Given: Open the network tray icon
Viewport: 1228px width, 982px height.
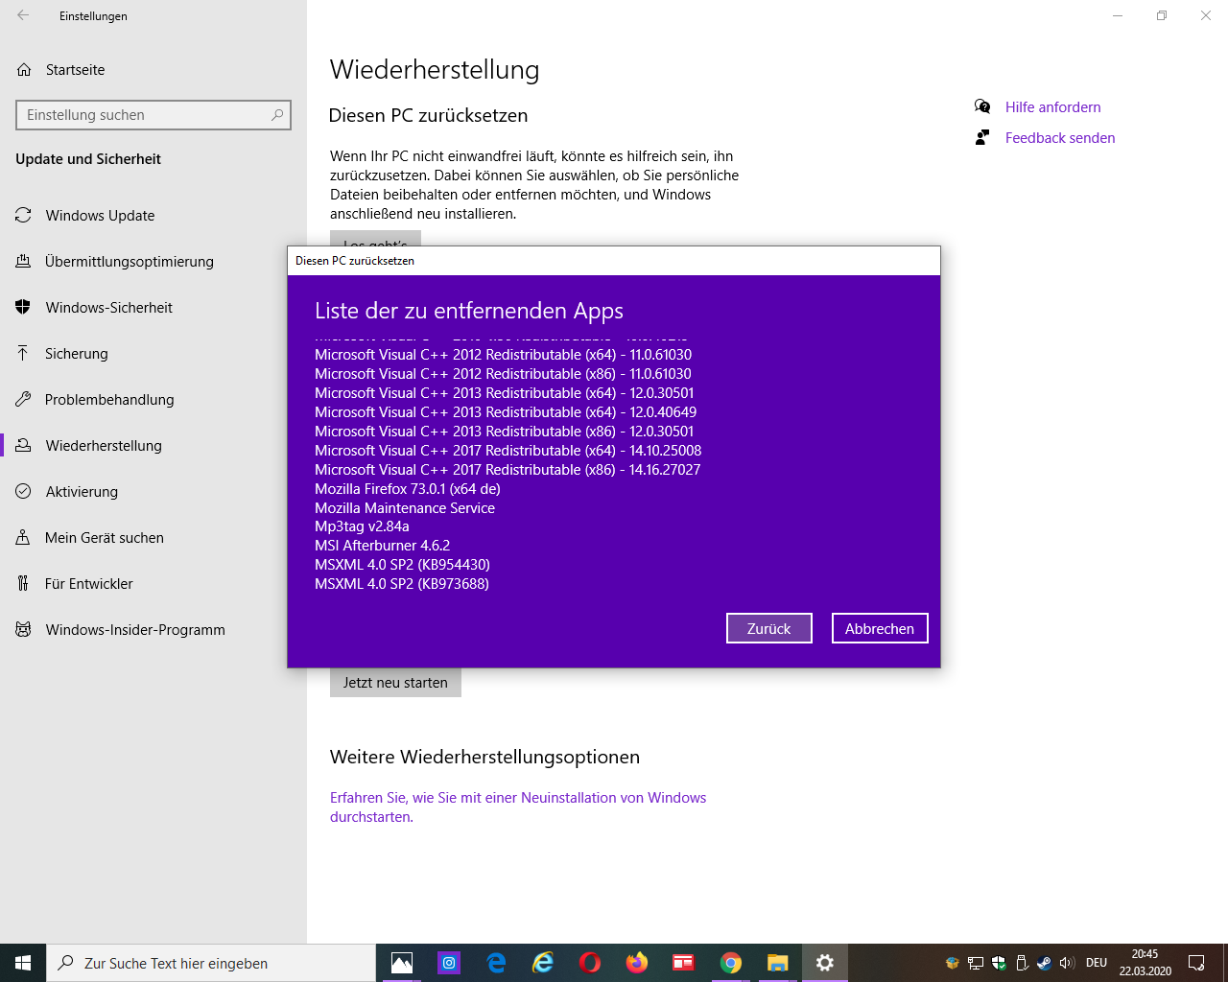Looking at the screenshot, I should (976, 963).
